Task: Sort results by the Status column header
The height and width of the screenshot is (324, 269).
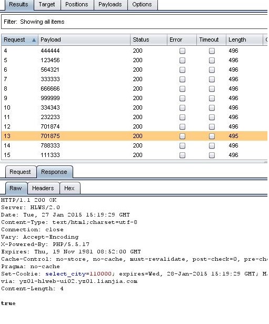Action: pos(148,40)
